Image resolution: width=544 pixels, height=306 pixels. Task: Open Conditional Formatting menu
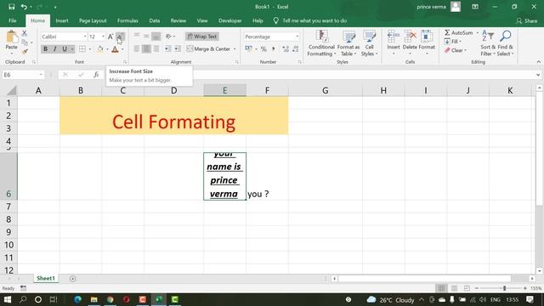[321, 43]
